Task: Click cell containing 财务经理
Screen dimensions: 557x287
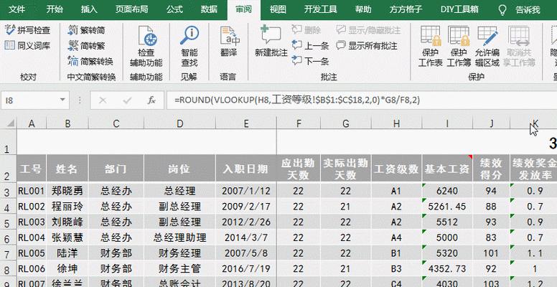Action: click(x=179, y=253)
